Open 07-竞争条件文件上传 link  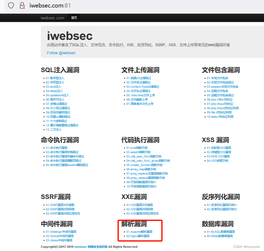point(140,104)
